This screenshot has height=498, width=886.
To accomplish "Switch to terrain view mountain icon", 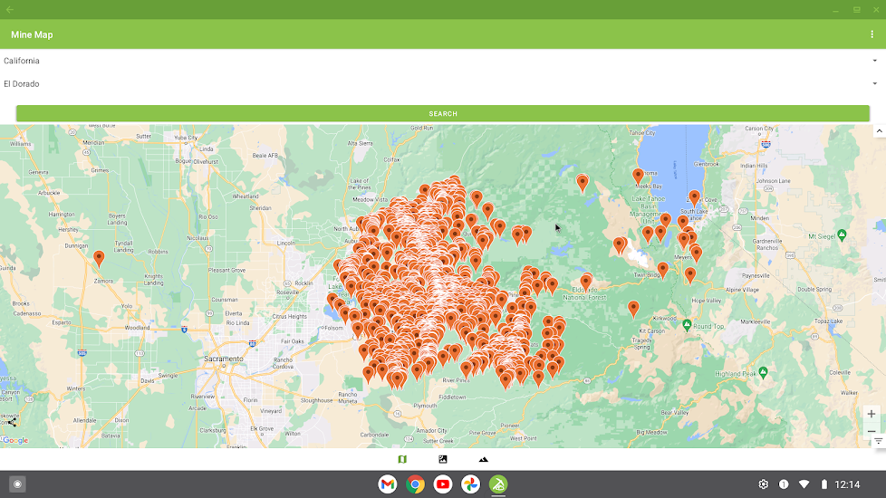I will [x=484, y=459].
